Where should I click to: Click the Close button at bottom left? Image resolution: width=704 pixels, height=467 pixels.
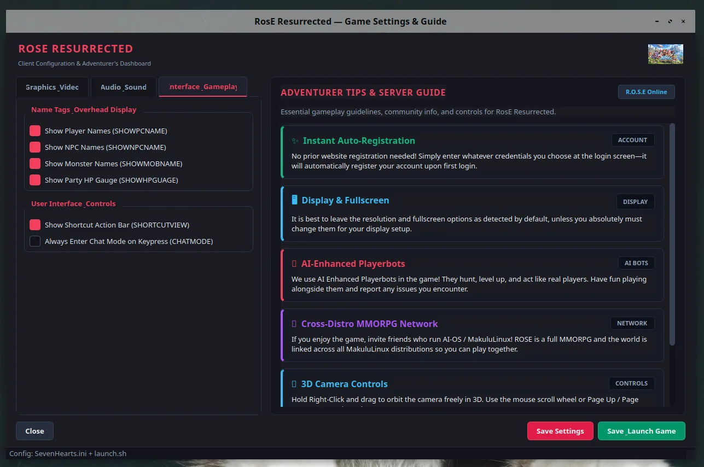pos(34,431)
